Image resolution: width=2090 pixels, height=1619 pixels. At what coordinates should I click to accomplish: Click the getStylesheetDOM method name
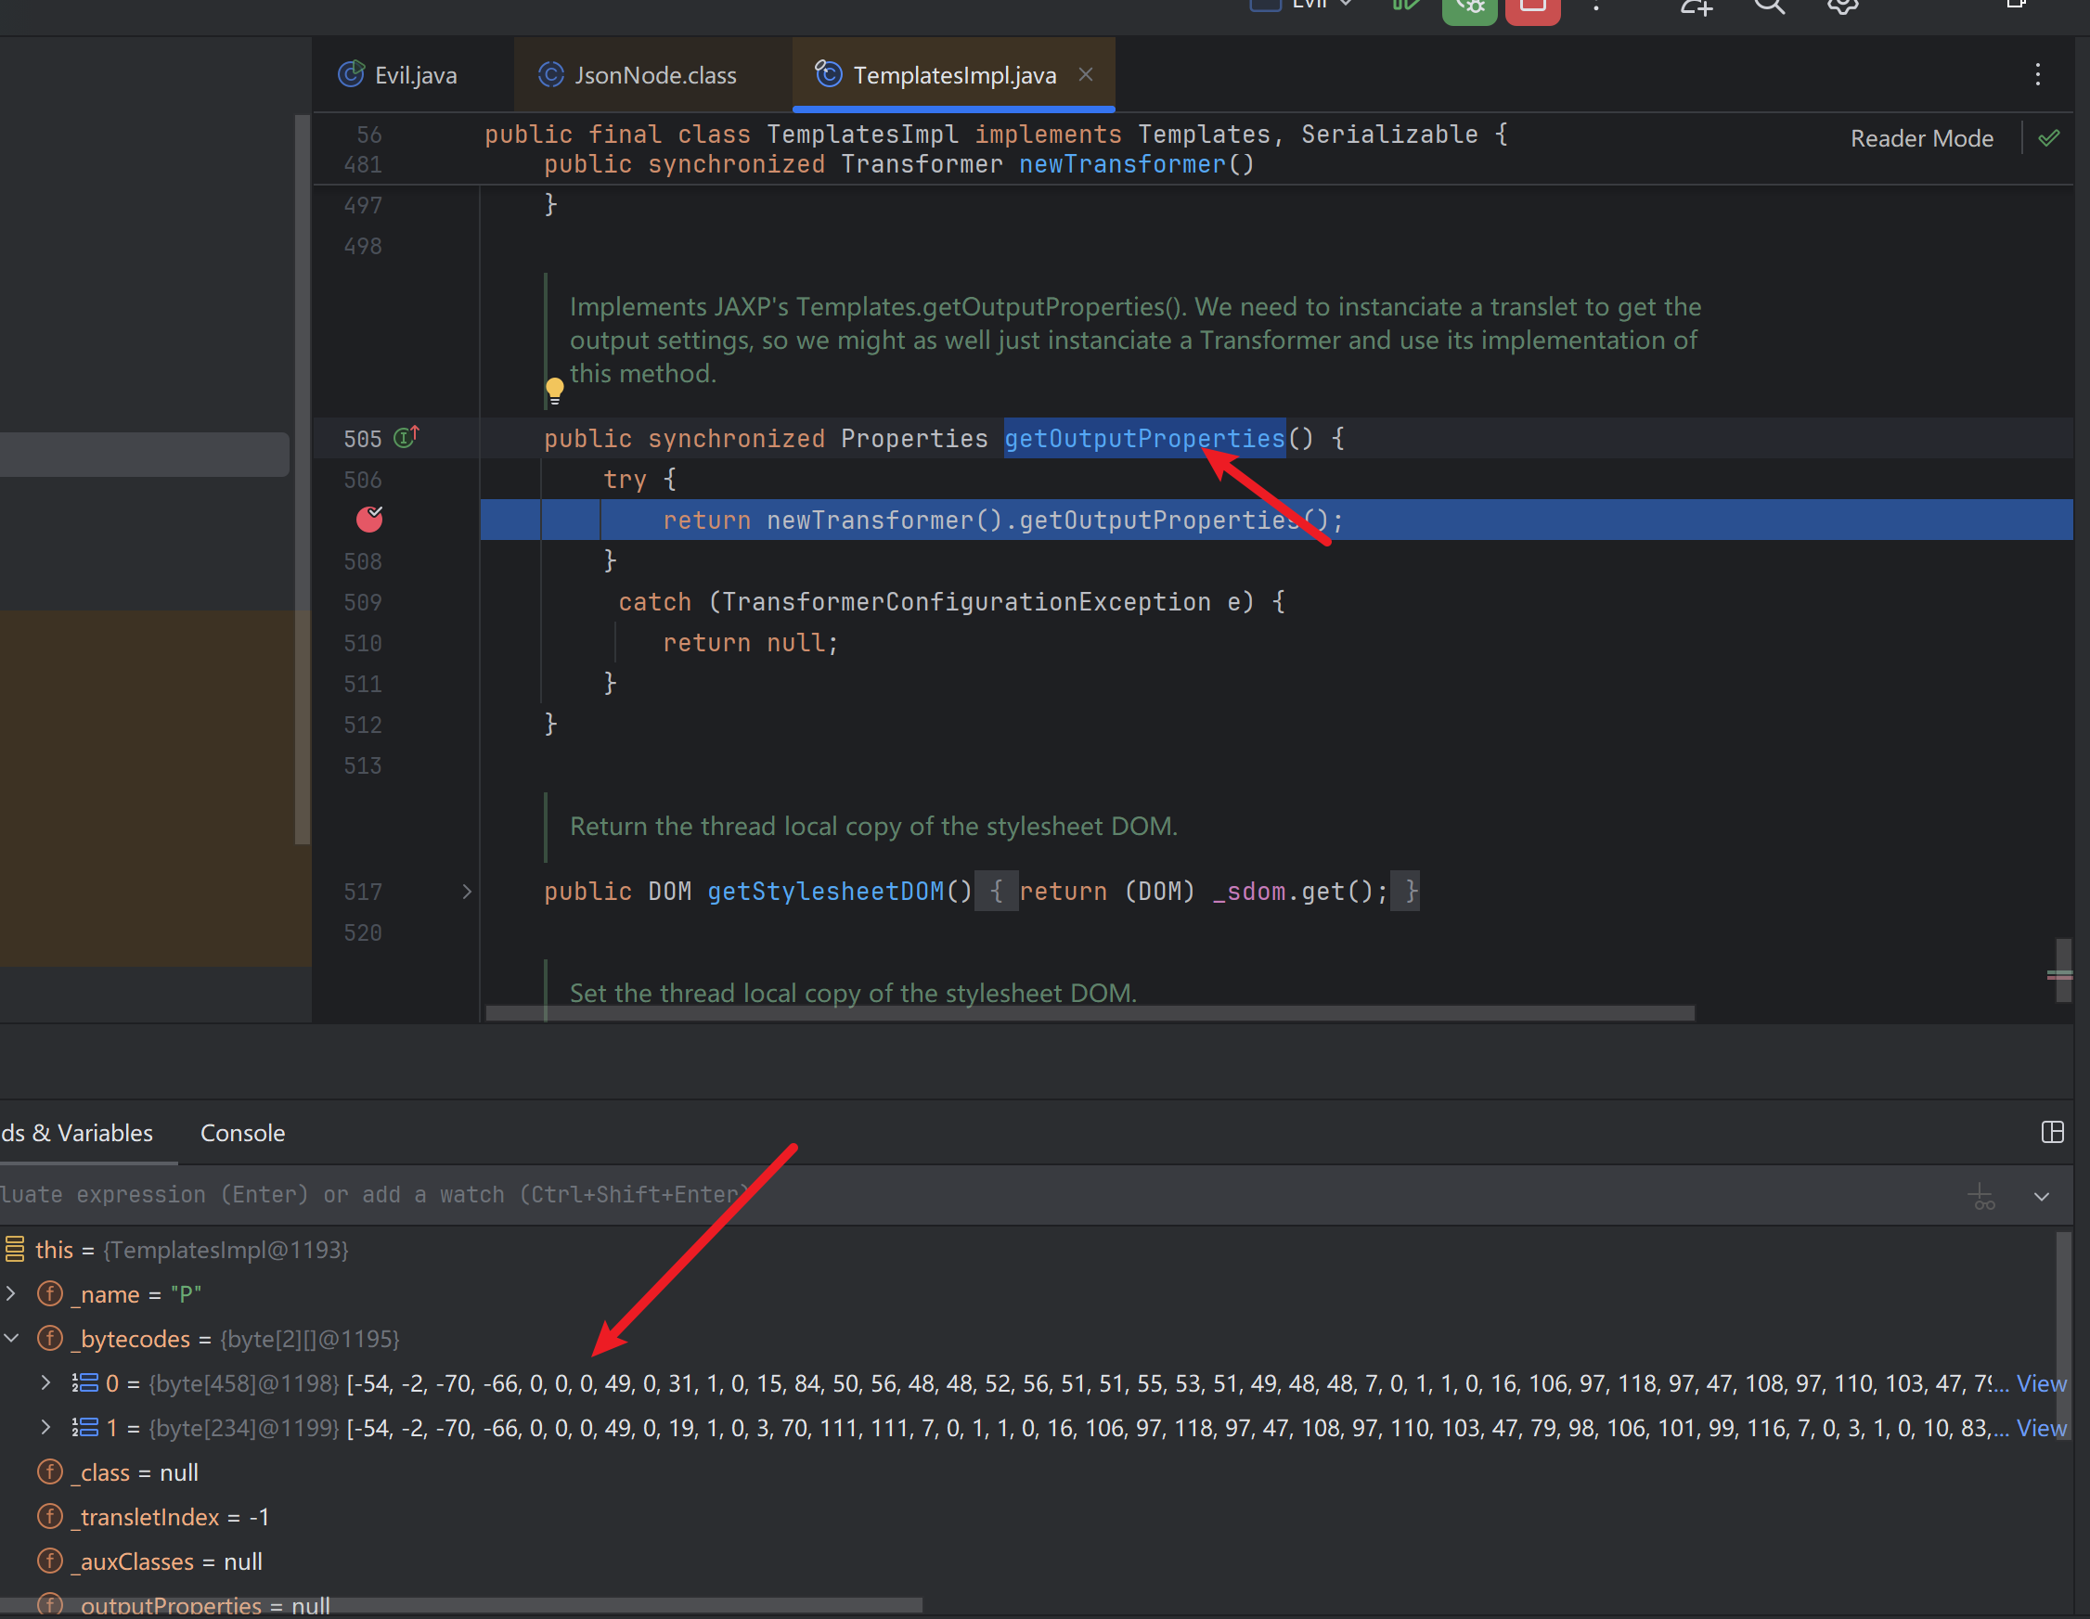click(826, 891)
